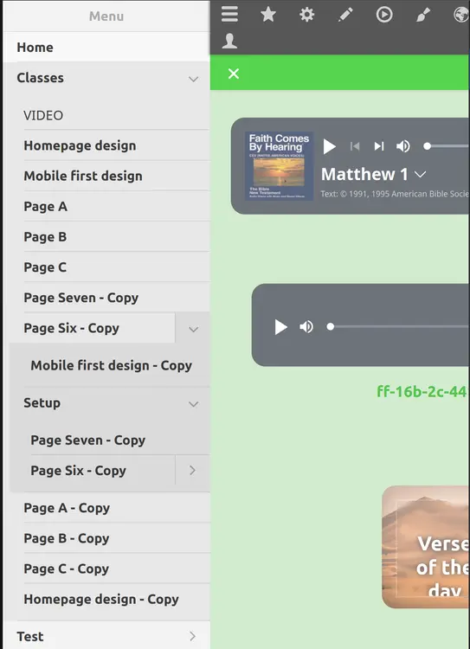This screenshot has height=649, width=470.
Task: Play the Matthew 1 audio
Action: [x=329, y=146]
